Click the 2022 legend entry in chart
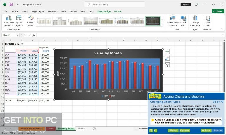Viewport: 226px width, 135px height. click(105, 96)
